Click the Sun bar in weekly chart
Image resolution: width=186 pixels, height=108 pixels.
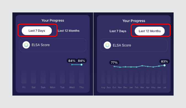(43, 74)
